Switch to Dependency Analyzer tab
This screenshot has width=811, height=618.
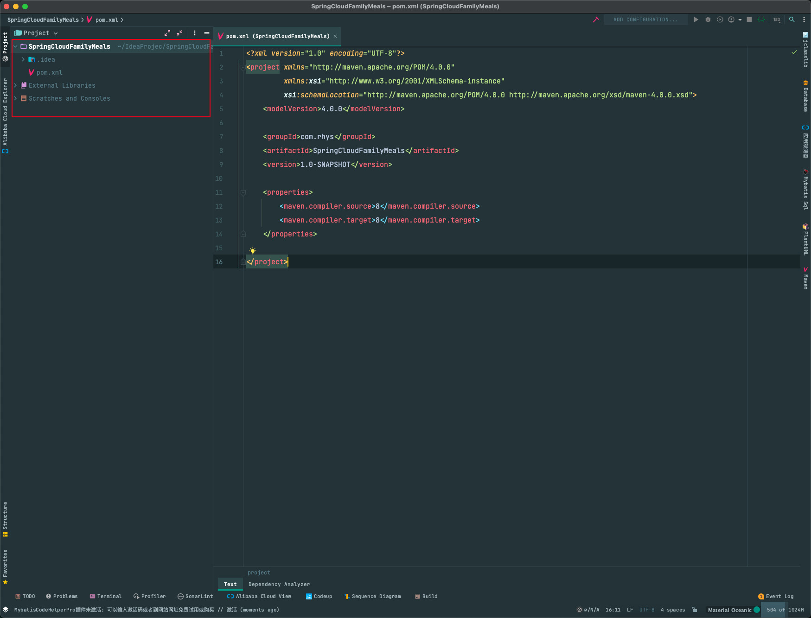(x=279, y=584)
